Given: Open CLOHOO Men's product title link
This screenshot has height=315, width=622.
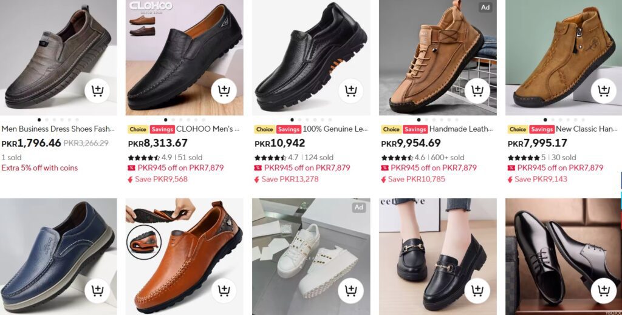Looking at the screenshot, I should [x=208, y=129].
